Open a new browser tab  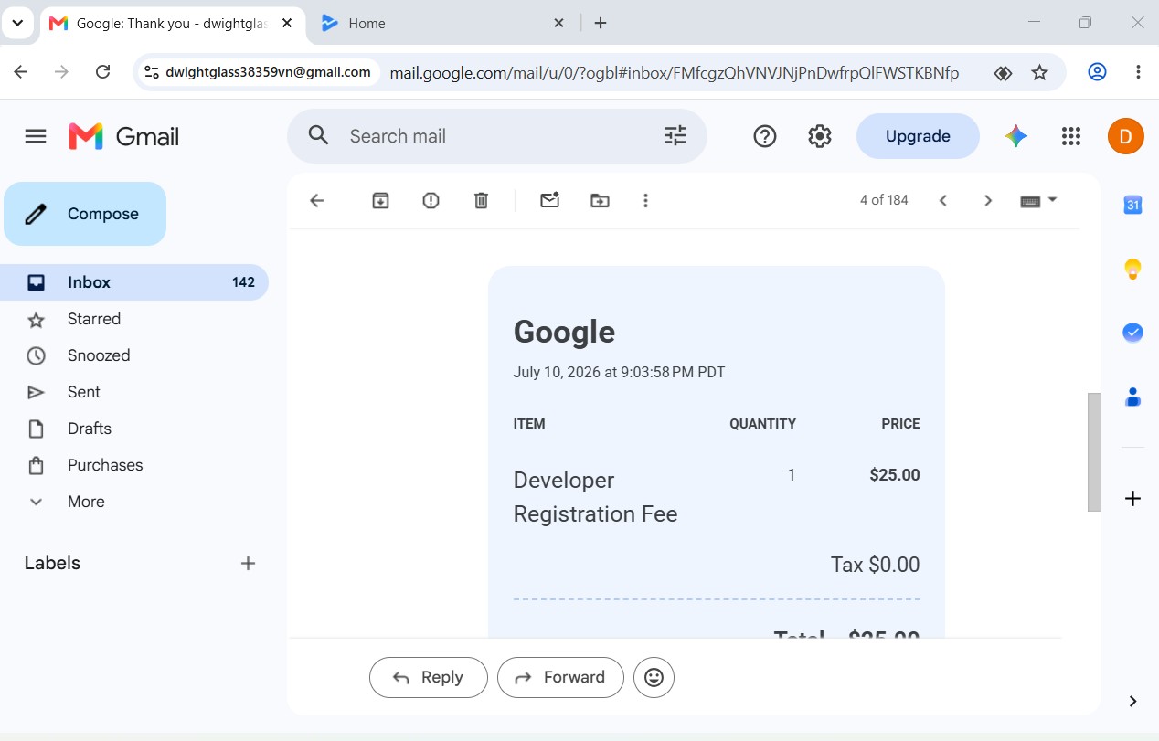coord(601,23)
